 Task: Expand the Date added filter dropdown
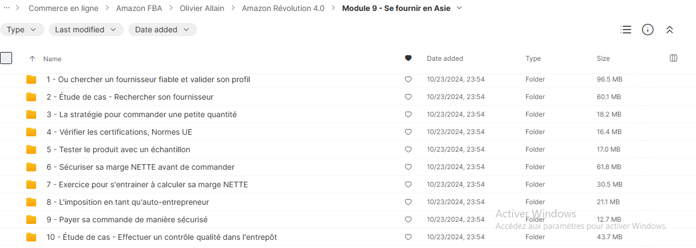(162, 30)
